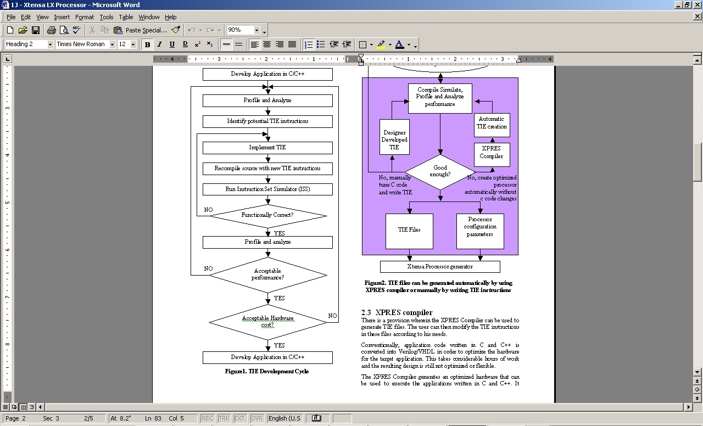Click the Select Browse Object button
The image size is (703, 426).
coord(698,389)
